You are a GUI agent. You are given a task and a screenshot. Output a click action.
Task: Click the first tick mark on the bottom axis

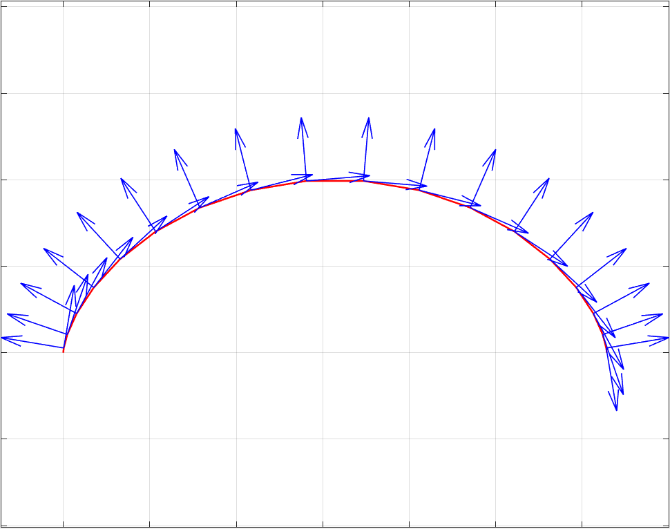(64, 525)
